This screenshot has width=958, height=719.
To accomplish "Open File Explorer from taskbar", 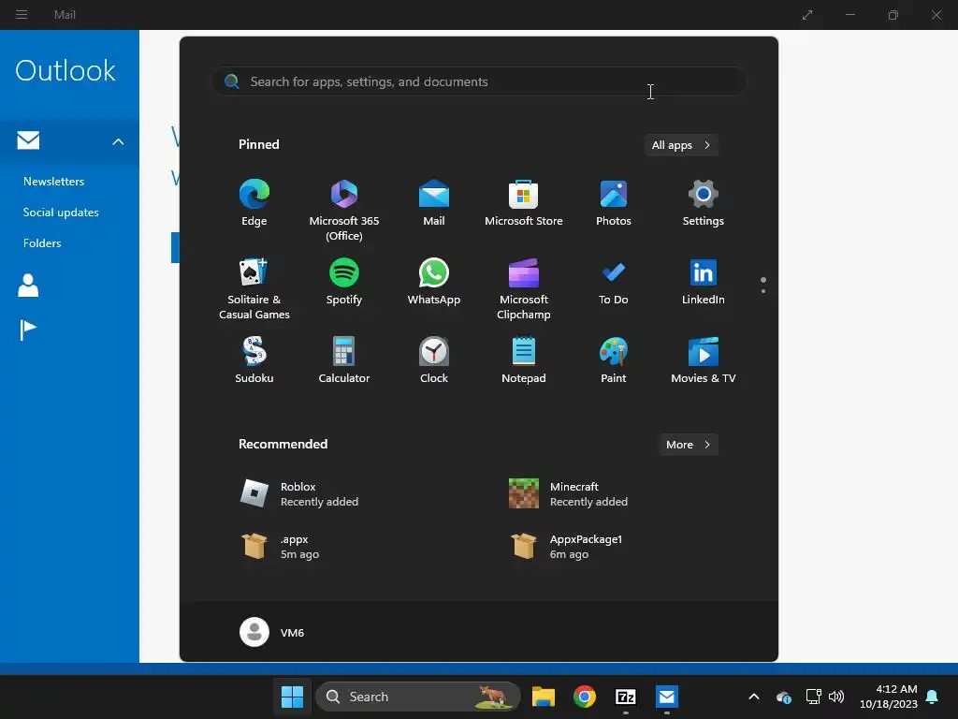I will (x=544, y=697).
